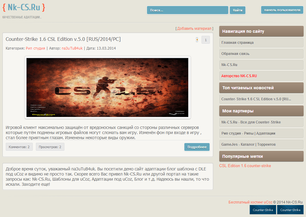The width and height of the screenshot is (306, 217).
Task: Click Комментов: 2 button
Action: (19, 147)
